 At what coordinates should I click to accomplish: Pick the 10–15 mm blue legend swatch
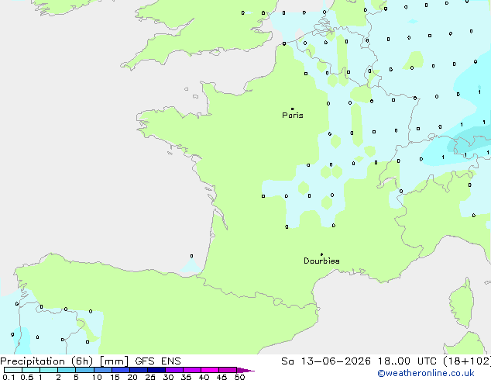(103, 370)
